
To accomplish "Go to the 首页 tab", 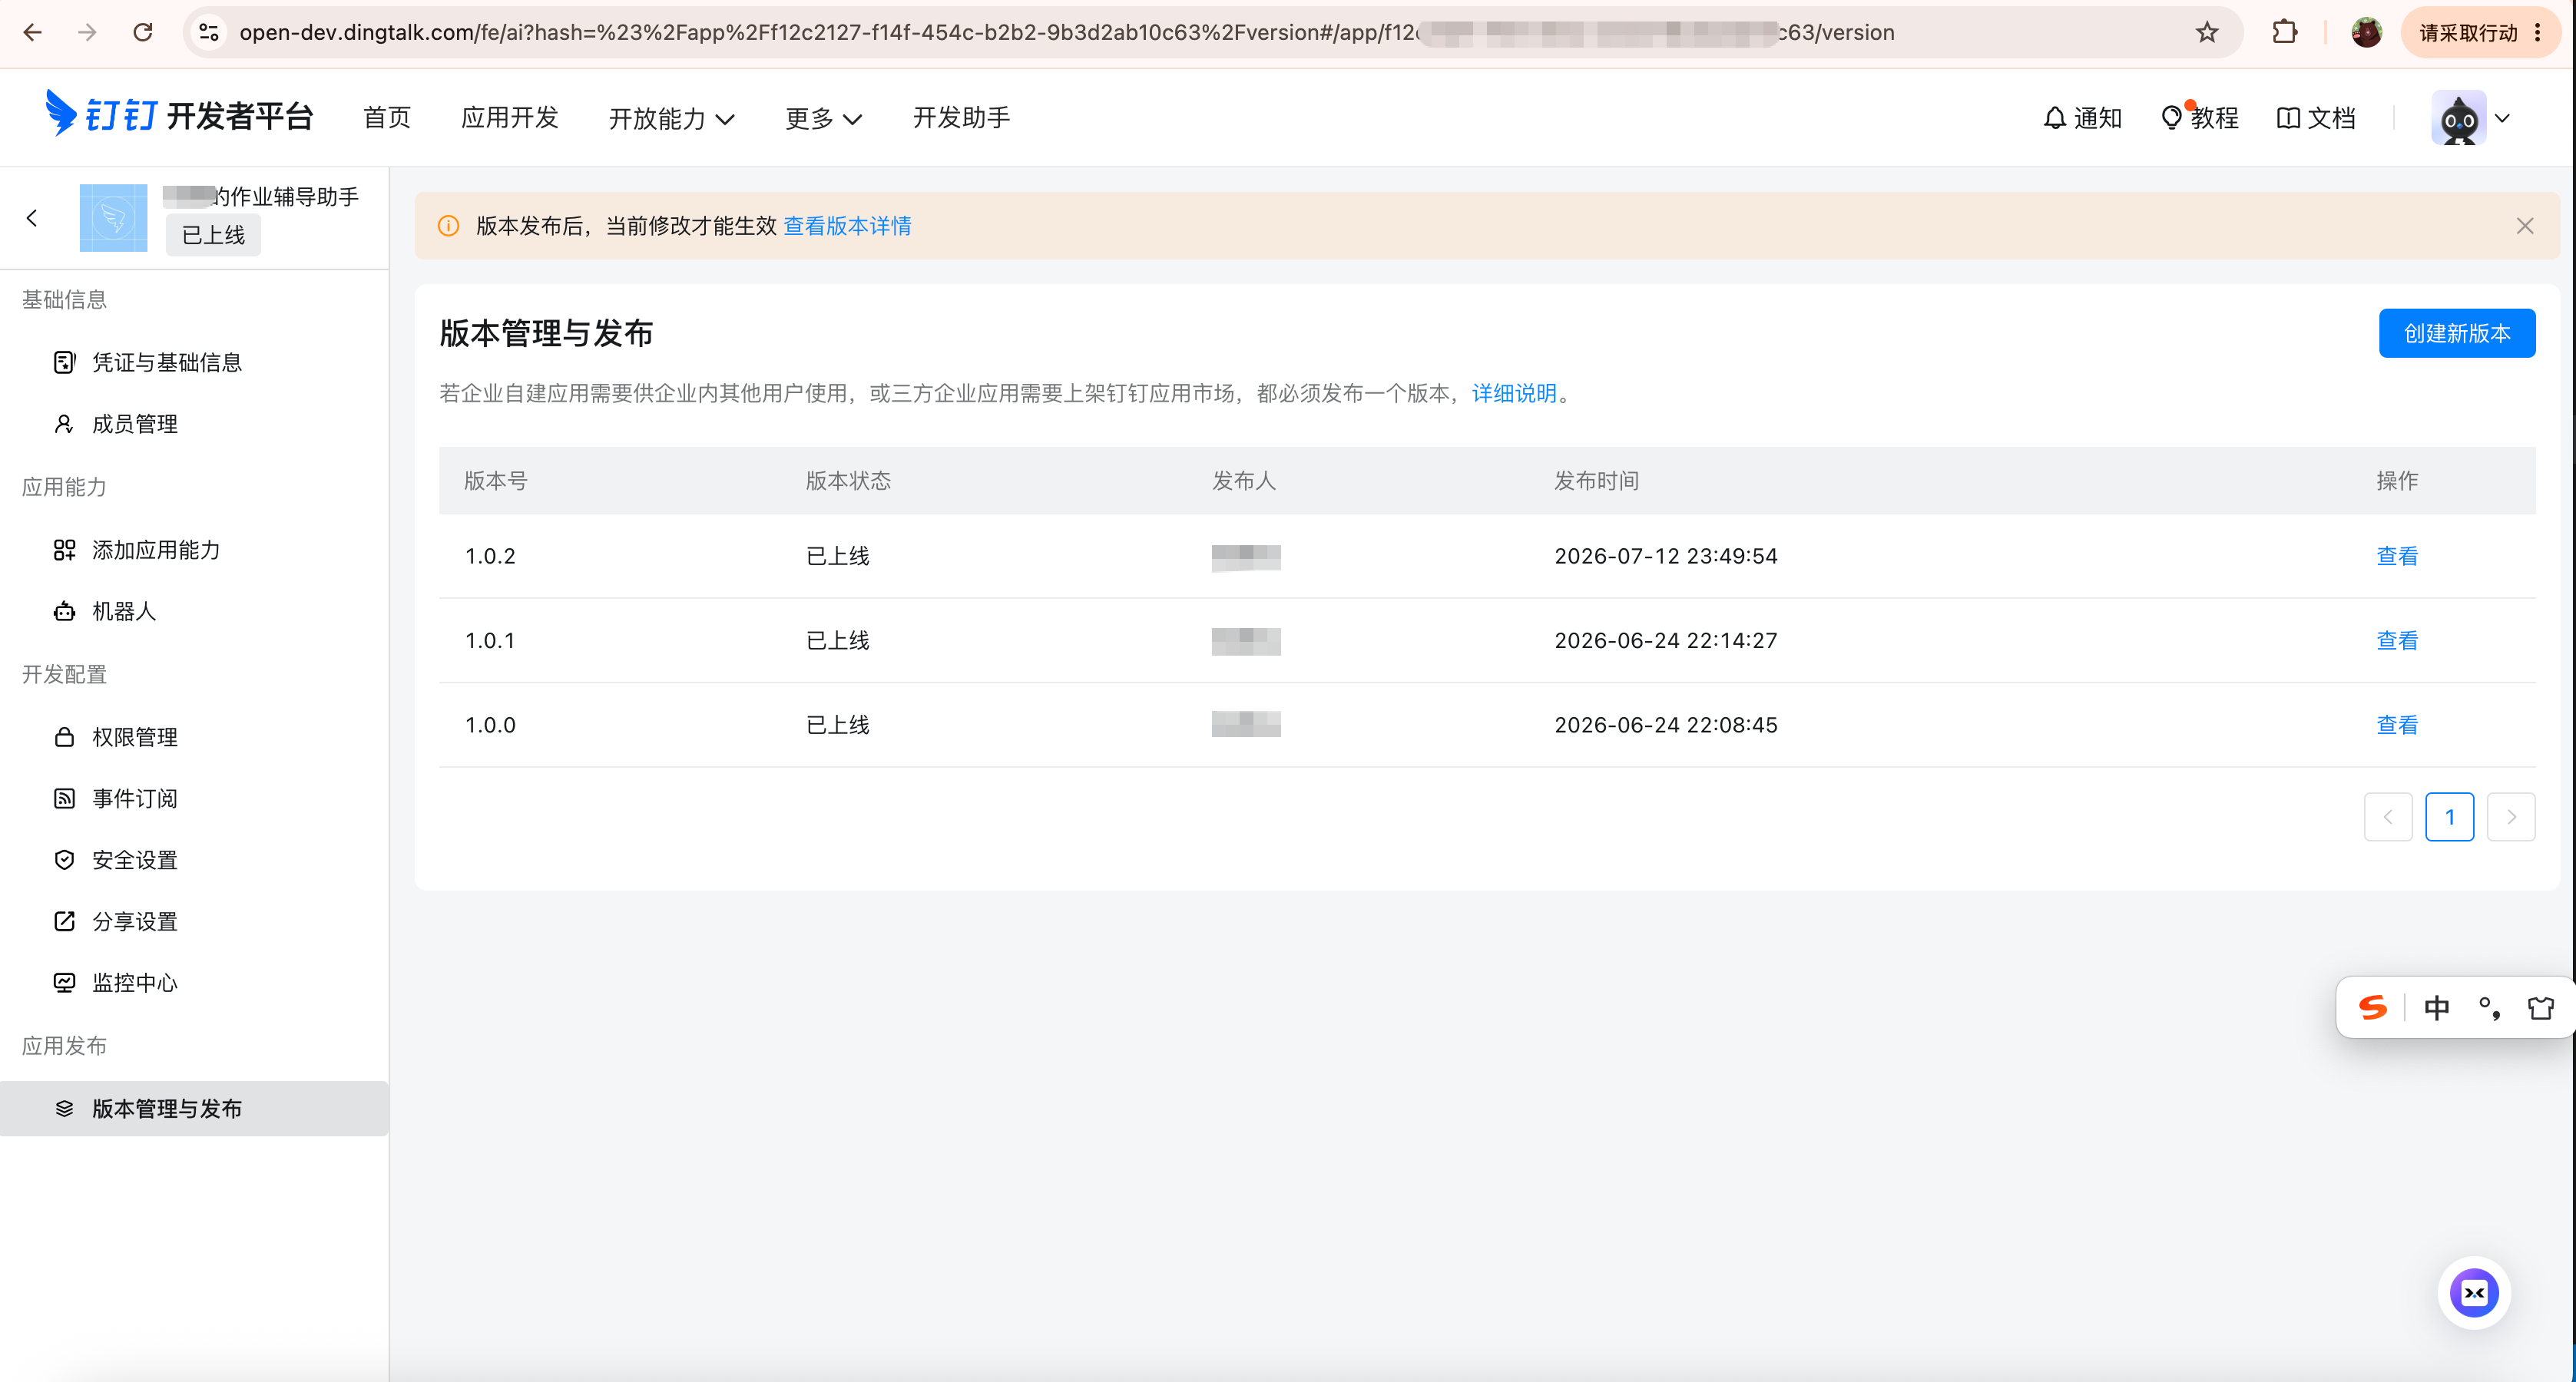I will (387, 117).
